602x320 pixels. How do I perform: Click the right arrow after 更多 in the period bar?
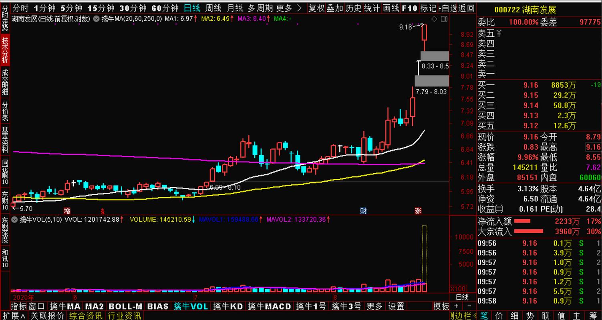click(x=299, y=8)
